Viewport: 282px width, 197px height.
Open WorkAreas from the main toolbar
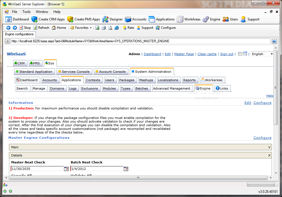coord(189,19)
